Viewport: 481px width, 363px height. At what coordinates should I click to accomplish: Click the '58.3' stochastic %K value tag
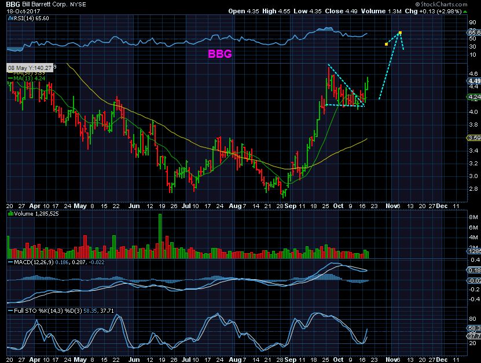474,328
